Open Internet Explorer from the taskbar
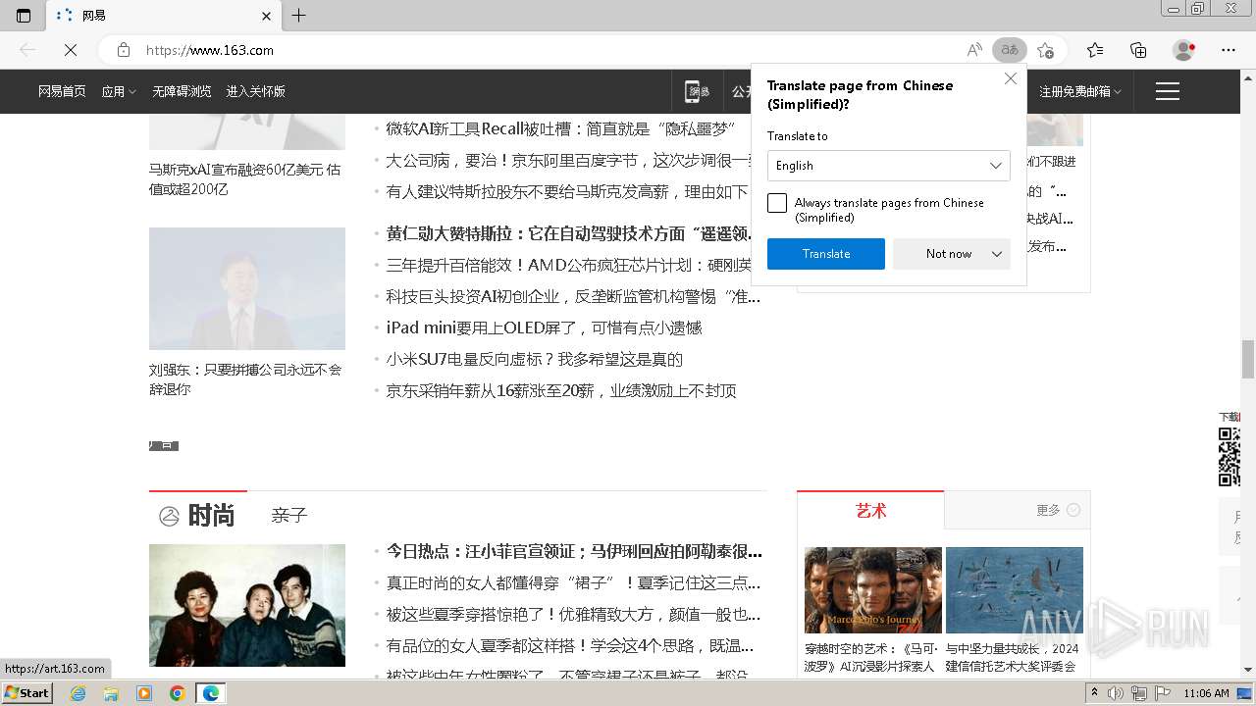This screenshot has width=1256, height=706. (x=78, y=693)
